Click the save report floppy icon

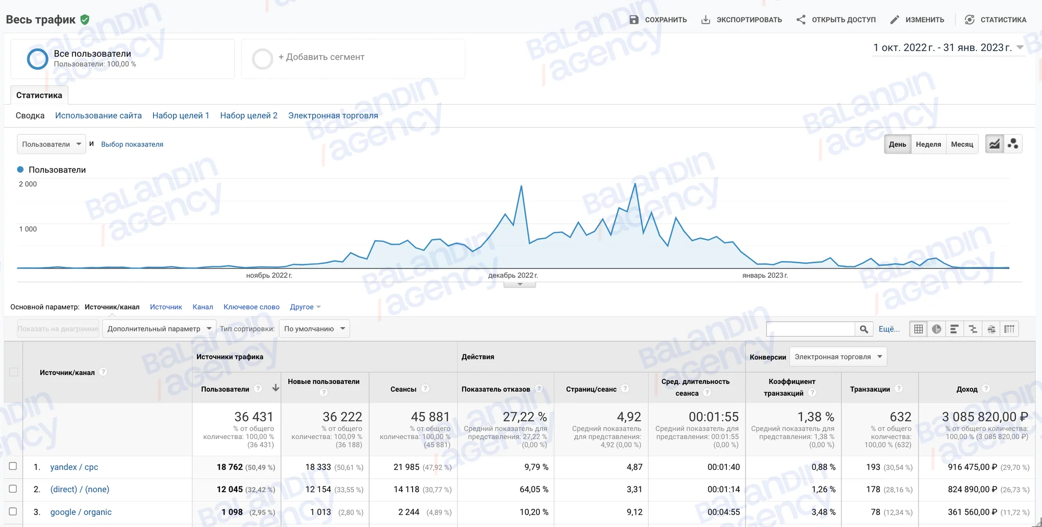634,20
